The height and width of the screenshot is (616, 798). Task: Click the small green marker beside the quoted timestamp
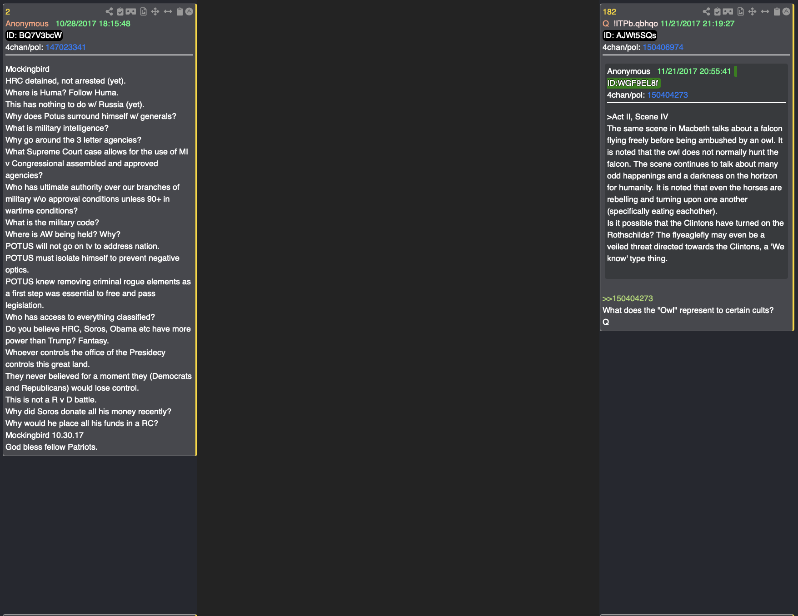(x=735, y=71)
